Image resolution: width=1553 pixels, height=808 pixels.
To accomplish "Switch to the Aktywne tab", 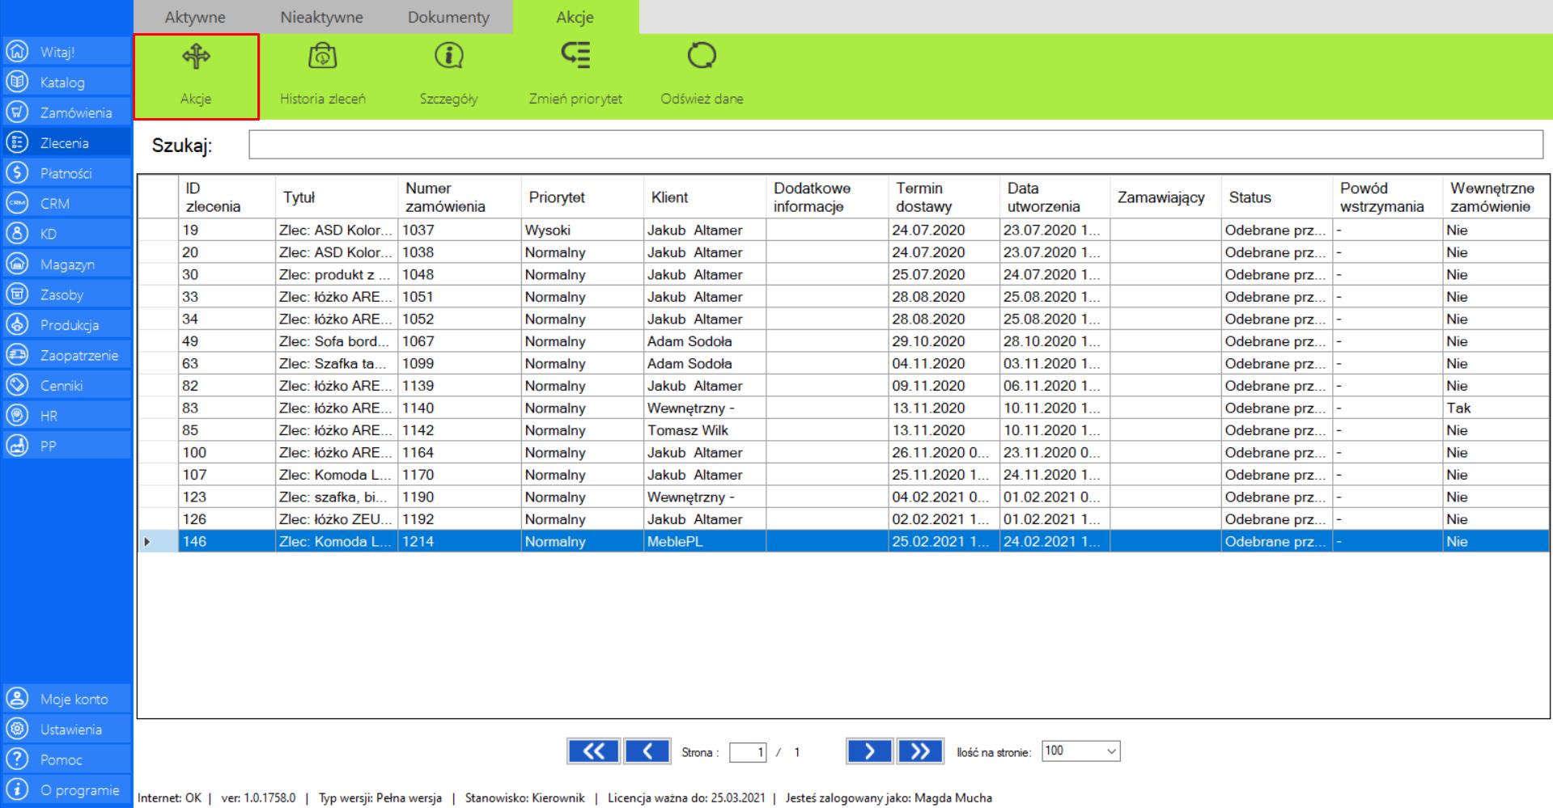I will tap(195, 17).
